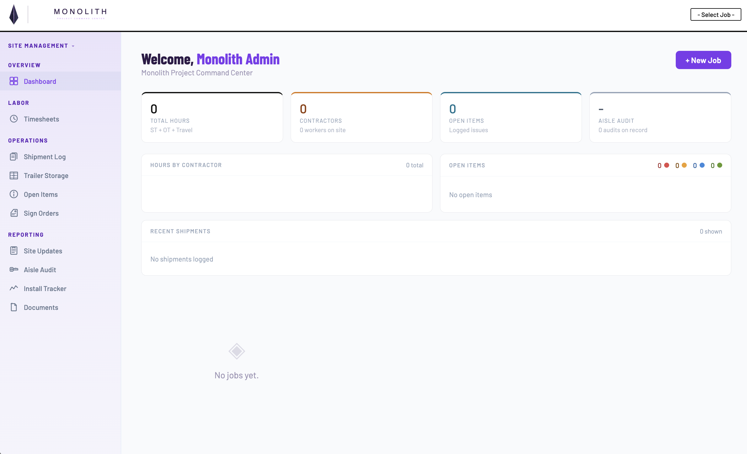
Task: Open Sign Orders from the sidebar icon
Action: [14, 213]
